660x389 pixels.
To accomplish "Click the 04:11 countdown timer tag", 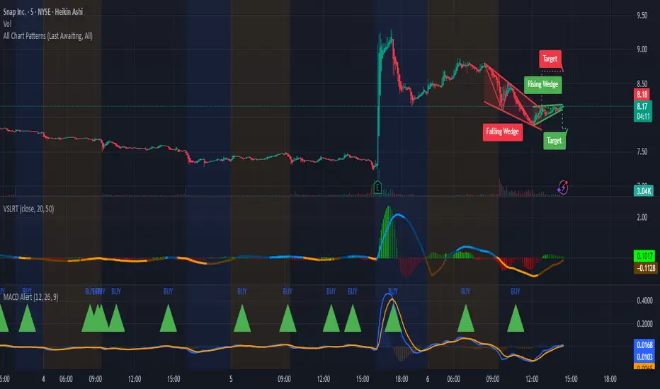I will (643, 117).
